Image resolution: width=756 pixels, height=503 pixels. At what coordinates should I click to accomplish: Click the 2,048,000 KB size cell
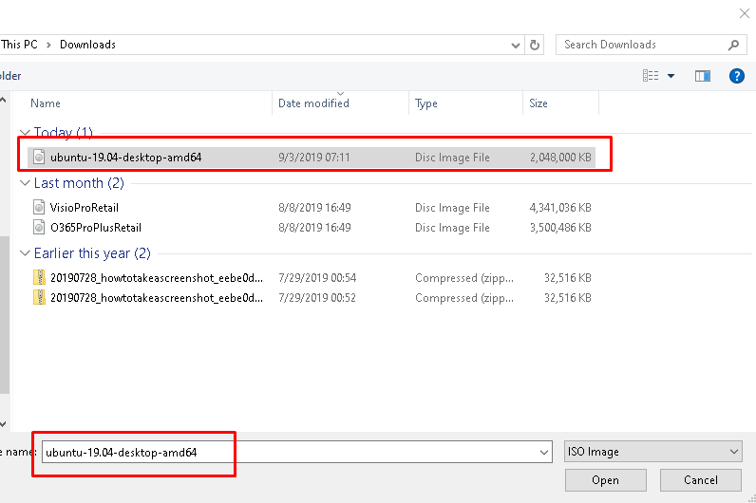560,157
